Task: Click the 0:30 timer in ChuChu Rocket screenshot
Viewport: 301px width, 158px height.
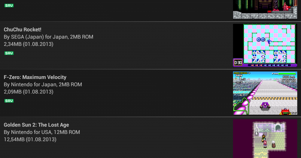Action: [x=238, y=62]
